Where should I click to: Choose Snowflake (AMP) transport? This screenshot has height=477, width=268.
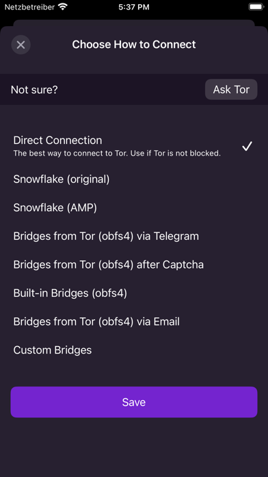tap(134, 208)
